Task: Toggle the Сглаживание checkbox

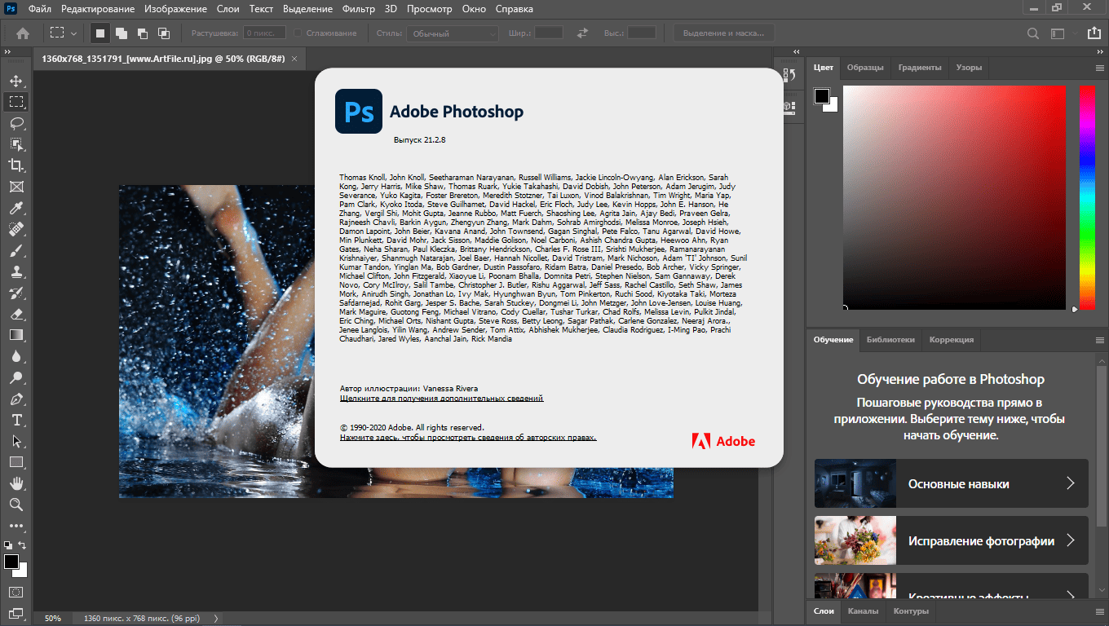Action: pos(298,33)
